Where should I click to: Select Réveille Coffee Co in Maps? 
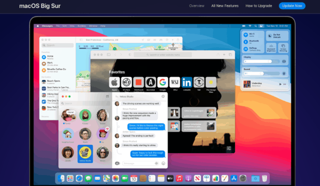58,70
